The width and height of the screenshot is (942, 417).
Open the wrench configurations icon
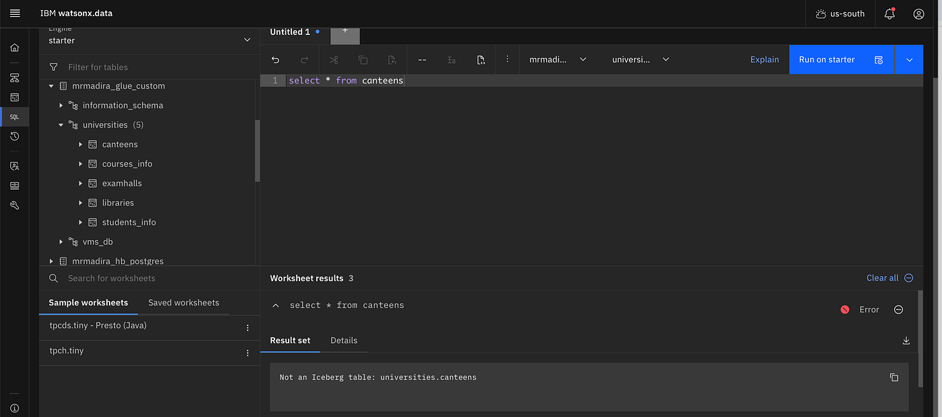(15, 205)
